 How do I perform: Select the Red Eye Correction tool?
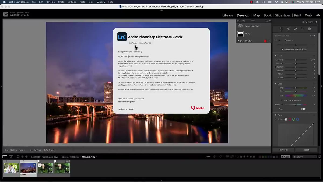click(303, 29)
